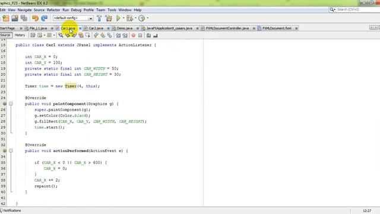Click override glyph beside paintComponent
This screenshot has width=380, height=214.
pyautogui.click(x=4, y=103)
